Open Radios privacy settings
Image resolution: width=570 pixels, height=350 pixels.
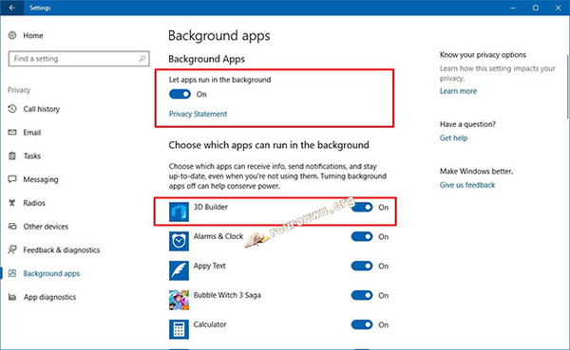[x=34, y=203]
